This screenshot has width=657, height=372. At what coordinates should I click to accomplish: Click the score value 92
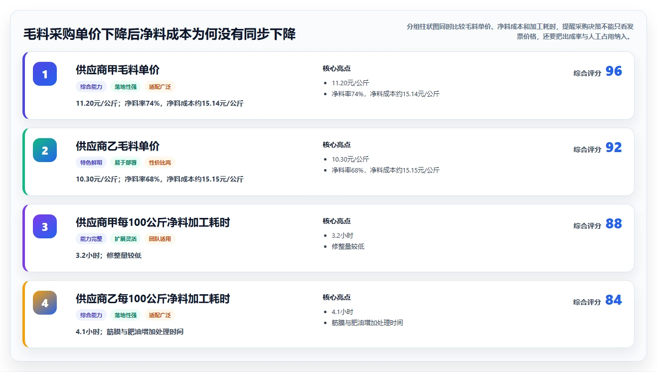(614, 148)
